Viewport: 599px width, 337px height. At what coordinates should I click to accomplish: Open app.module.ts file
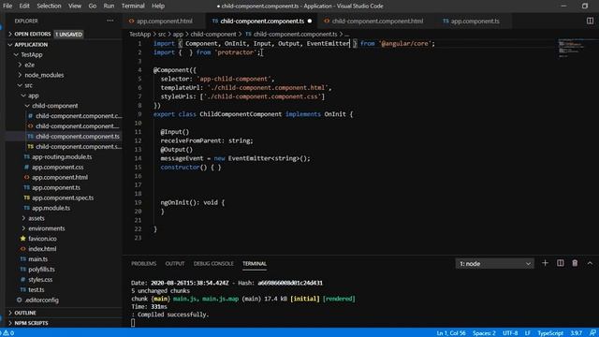pos(51,208)
